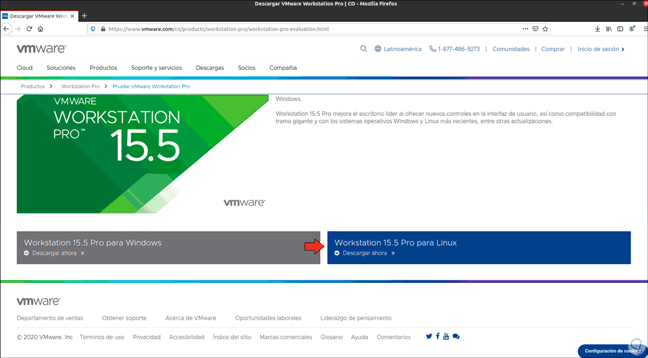The height and width of the screenshot is (358, 648).
Task: Select the Descargar VMware Workstation browser tab
Action: pyautogui.click(x=40, y=16)
